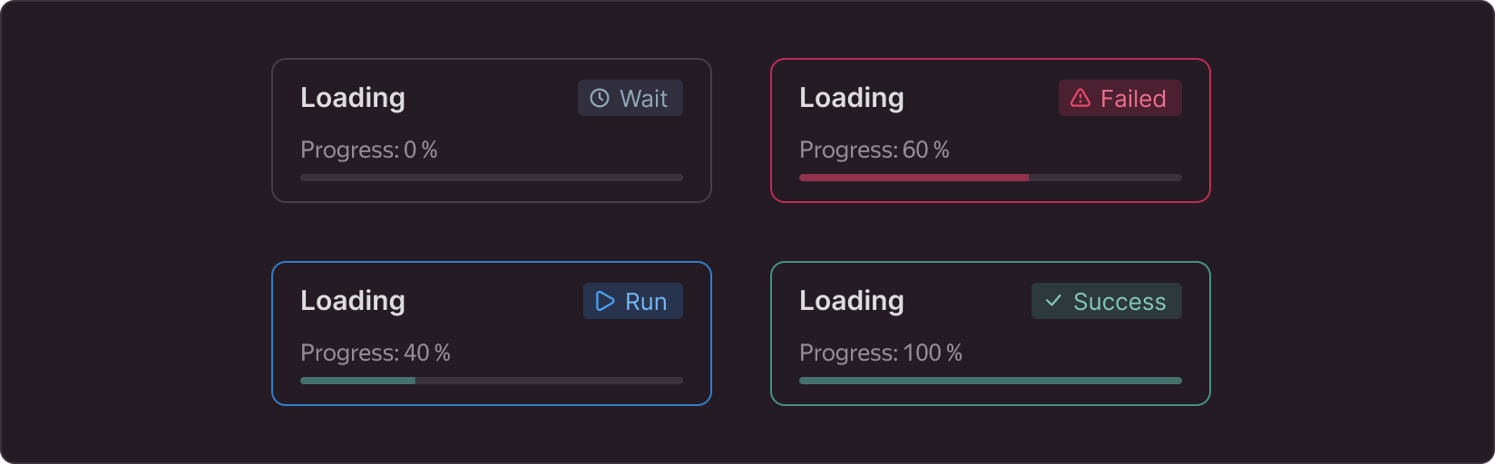Click the empty 0% progress bar

click(x=492, y=178)
